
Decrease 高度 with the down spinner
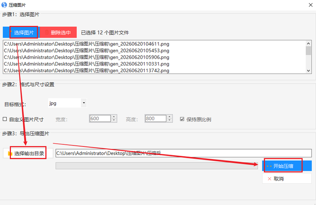click(170, 120)
